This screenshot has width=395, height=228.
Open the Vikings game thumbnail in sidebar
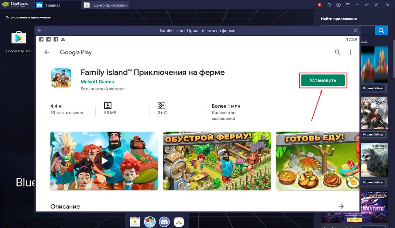click(374, 160)
